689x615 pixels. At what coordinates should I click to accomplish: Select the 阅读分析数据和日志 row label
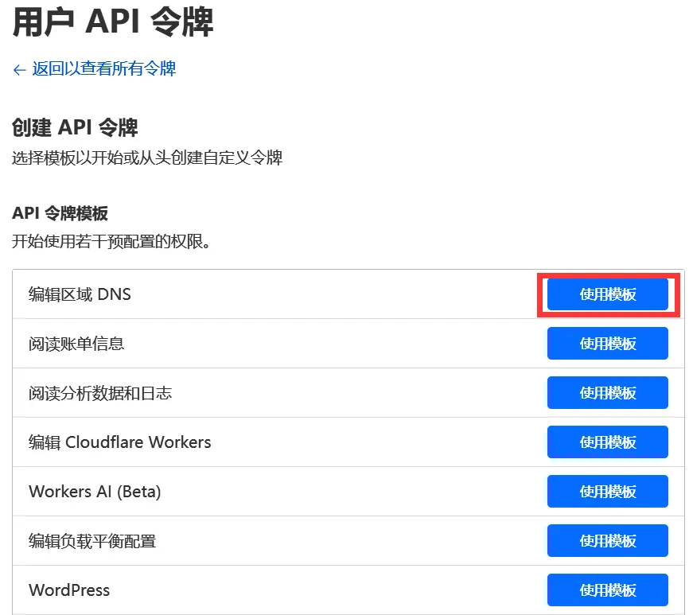click(100, 393)
